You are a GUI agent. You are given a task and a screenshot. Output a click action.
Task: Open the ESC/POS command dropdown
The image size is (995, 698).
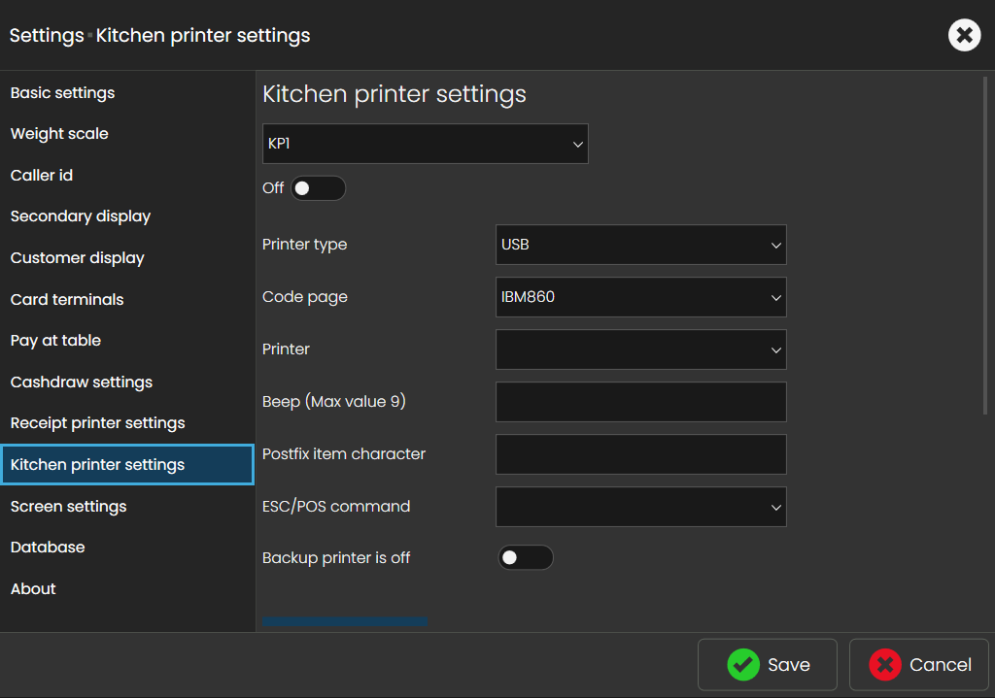coord(640,507)
